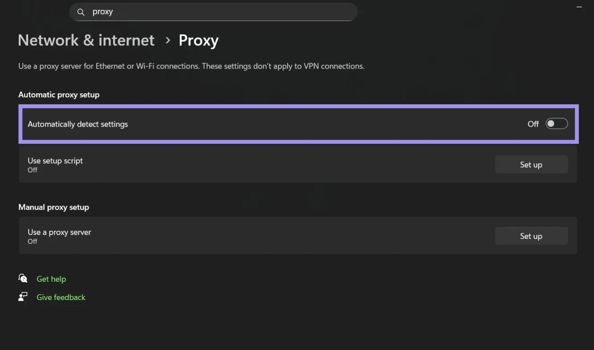Click the Use a proxy server row
The height and width of the screenshot is (350, 594).
pyautogui.click(x=223, y=235)
